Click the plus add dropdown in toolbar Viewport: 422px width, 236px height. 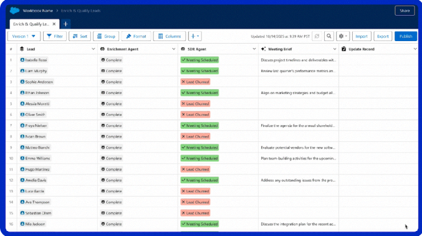click(x=195, y=36)
